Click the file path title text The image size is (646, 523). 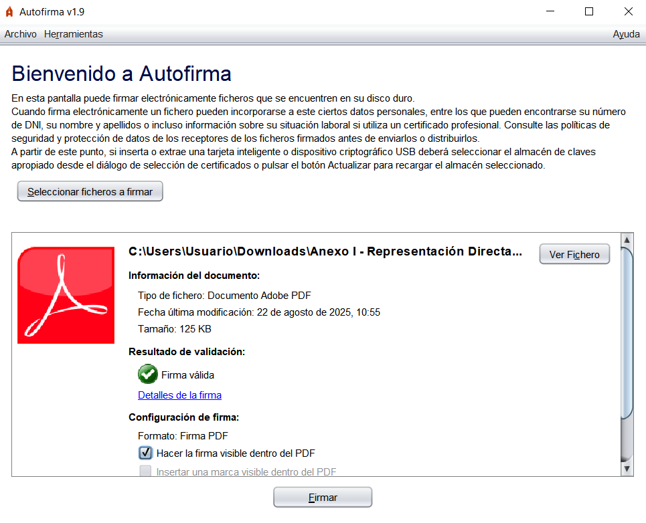(x=325, y=251)
